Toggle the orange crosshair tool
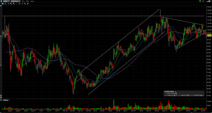 tap(17, 4)
